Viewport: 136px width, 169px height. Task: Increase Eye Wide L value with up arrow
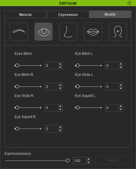click(x=121, y=85)
